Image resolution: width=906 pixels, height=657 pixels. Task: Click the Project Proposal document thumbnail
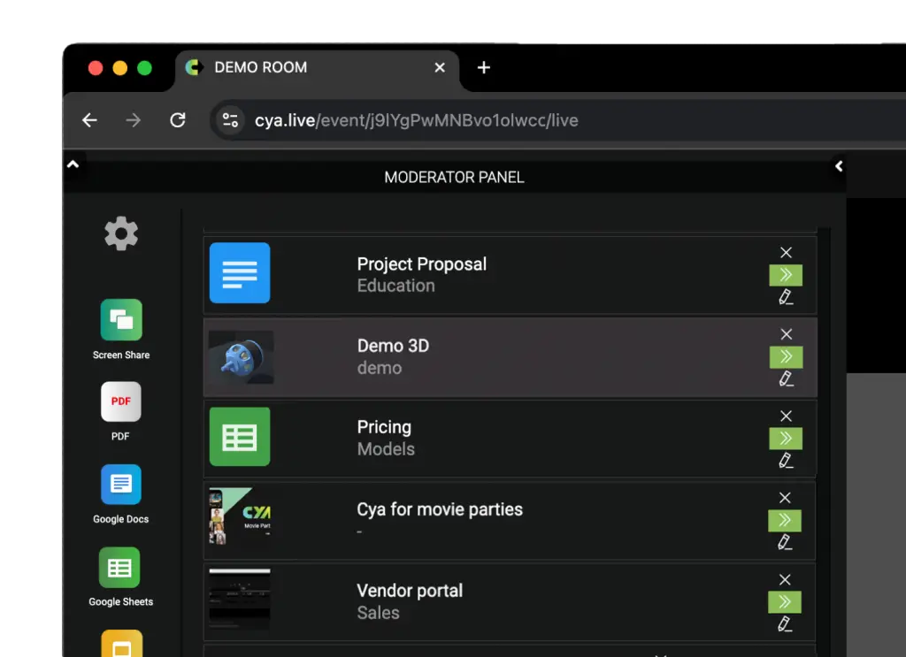coord(240,273)
